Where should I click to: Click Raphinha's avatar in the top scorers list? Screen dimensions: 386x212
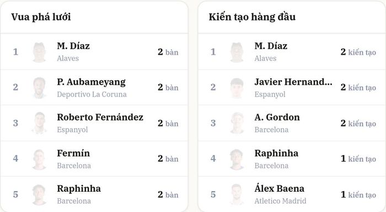[x=39, y=195]
